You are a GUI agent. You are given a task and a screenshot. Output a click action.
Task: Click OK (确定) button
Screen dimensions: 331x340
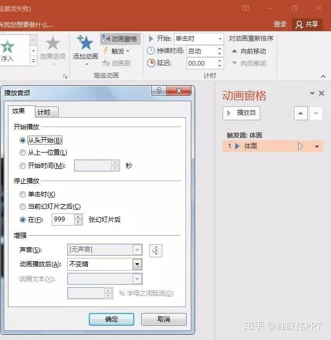(112, 319)
